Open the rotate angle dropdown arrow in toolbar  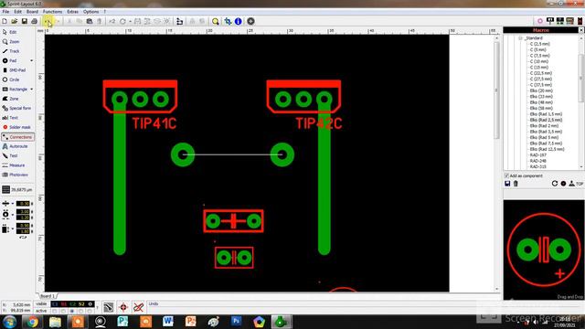point(130,21)
